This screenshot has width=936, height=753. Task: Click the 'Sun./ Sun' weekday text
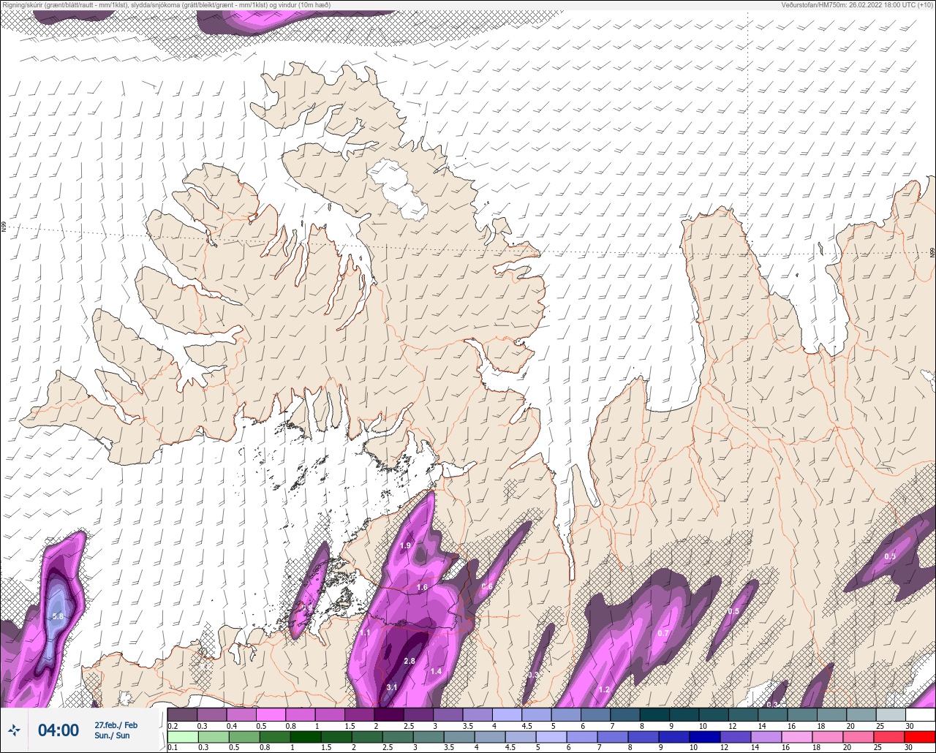(x=112, y=735)
